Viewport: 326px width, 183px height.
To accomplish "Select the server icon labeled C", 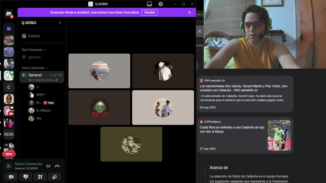I will (x=9, y=87).
